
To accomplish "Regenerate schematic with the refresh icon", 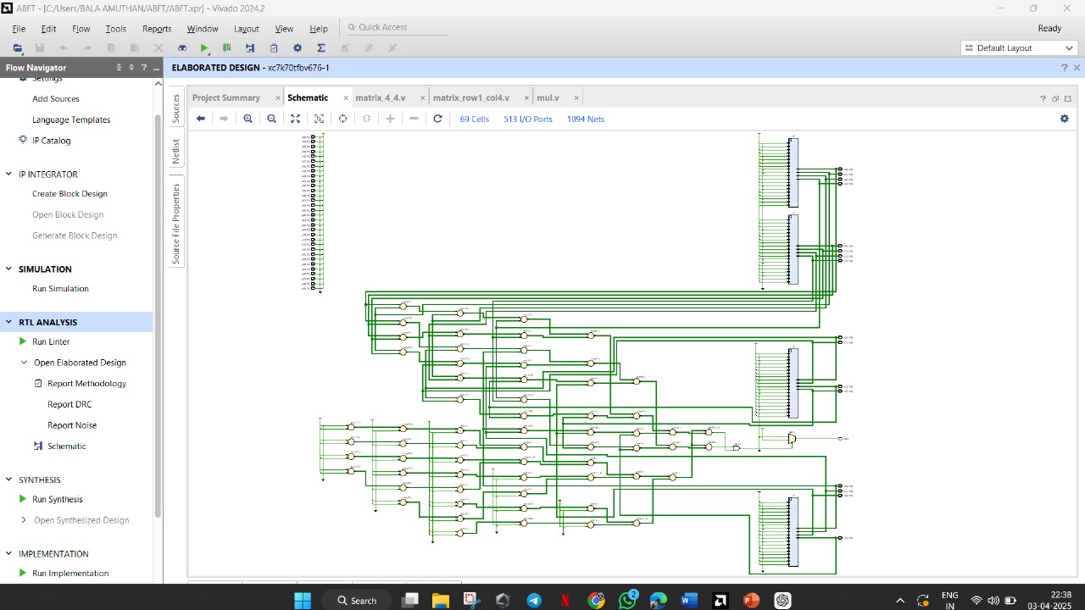I will tap(437, 119).
